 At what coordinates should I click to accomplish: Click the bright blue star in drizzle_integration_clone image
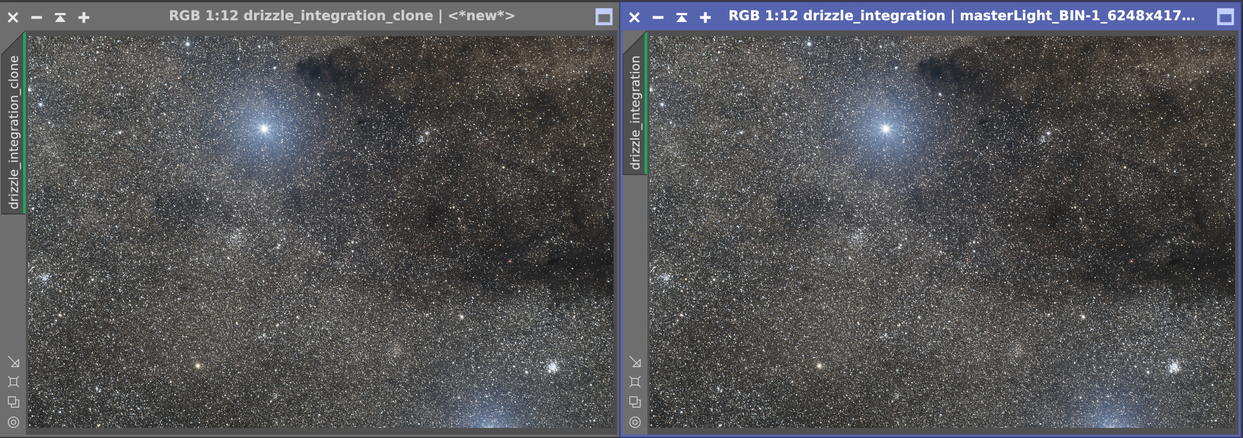(263, 129)
